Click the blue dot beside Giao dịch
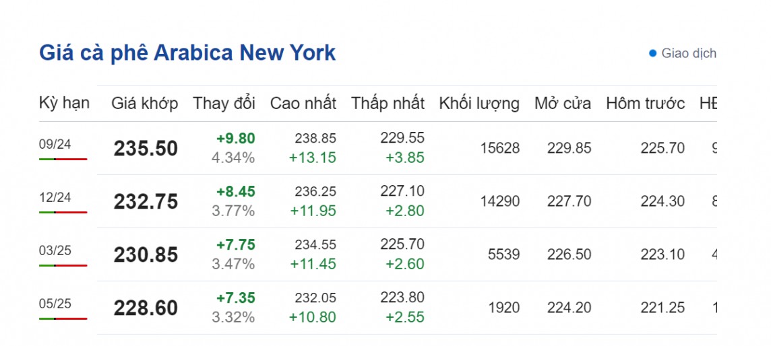771x346 pixels. [x=652, y=53]
